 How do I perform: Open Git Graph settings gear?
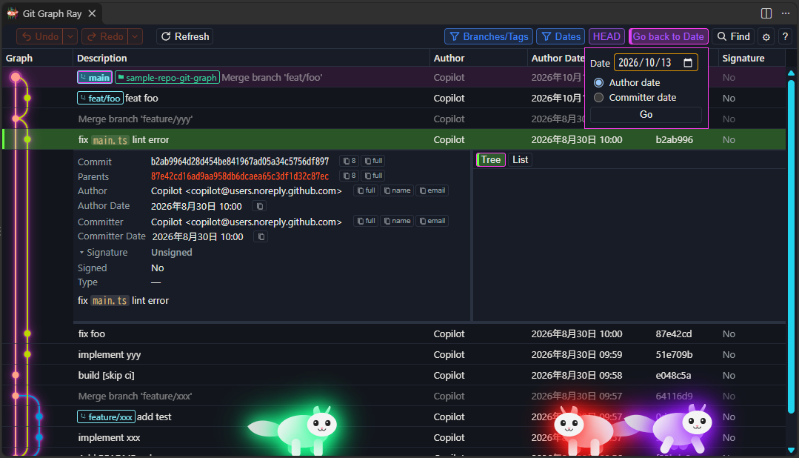click(766, 37)
